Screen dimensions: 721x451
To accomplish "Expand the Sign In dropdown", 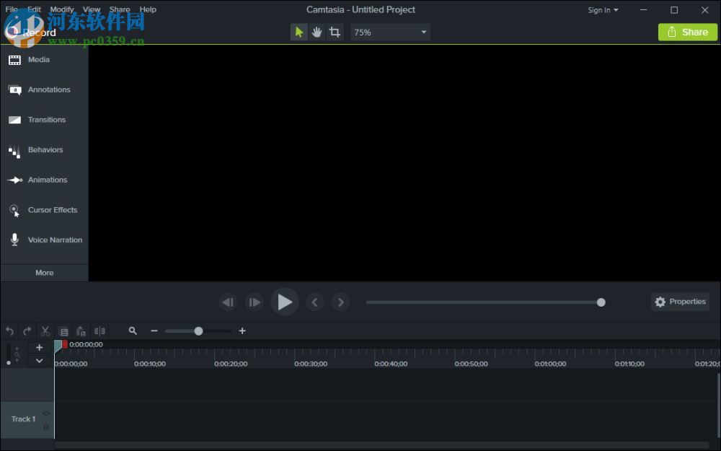I will point(603,10).
